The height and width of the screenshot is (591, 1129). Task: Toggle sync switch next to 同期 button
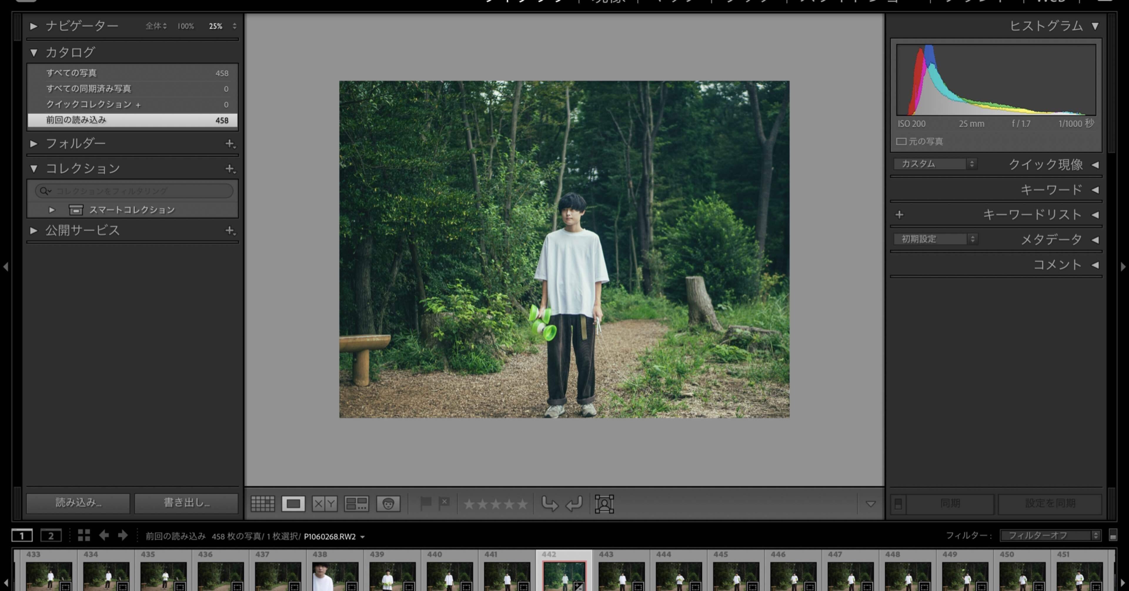[898, 503]
